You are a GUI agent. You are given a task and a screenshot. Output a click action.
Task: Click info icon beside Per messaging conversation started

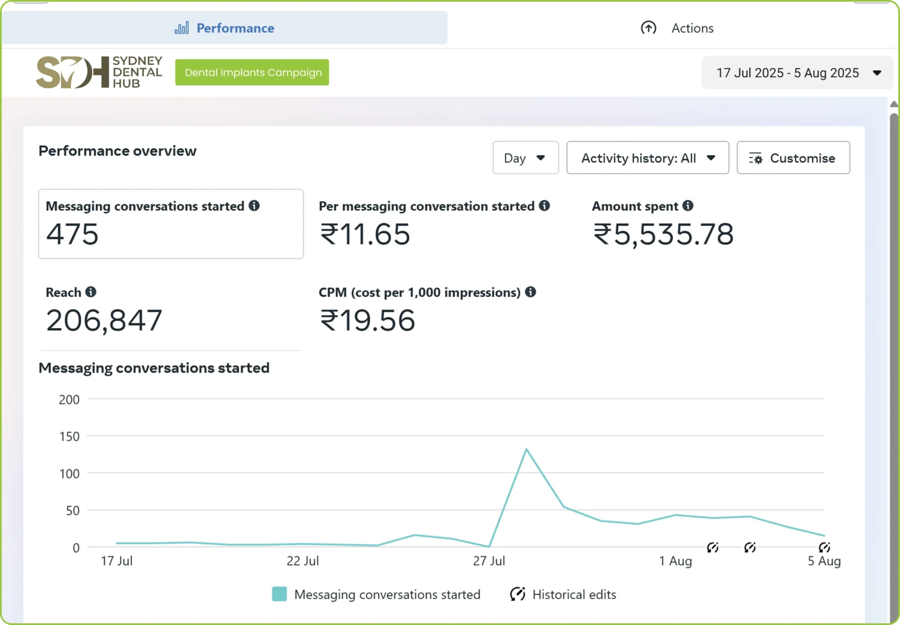click(544, 206)
